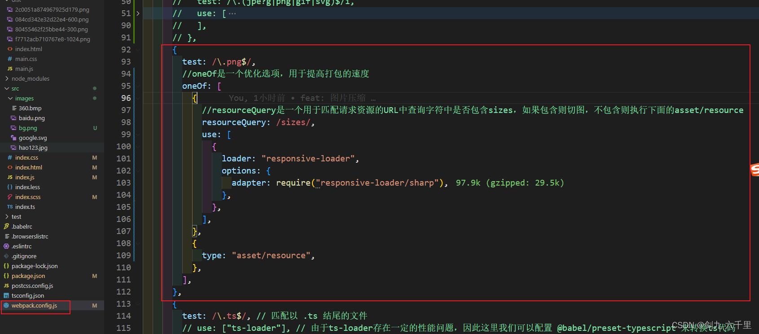Image resolution: width=759 pixels, height=334 pixels.
Task: Click the image icon of bg.png
Action: 13,128
